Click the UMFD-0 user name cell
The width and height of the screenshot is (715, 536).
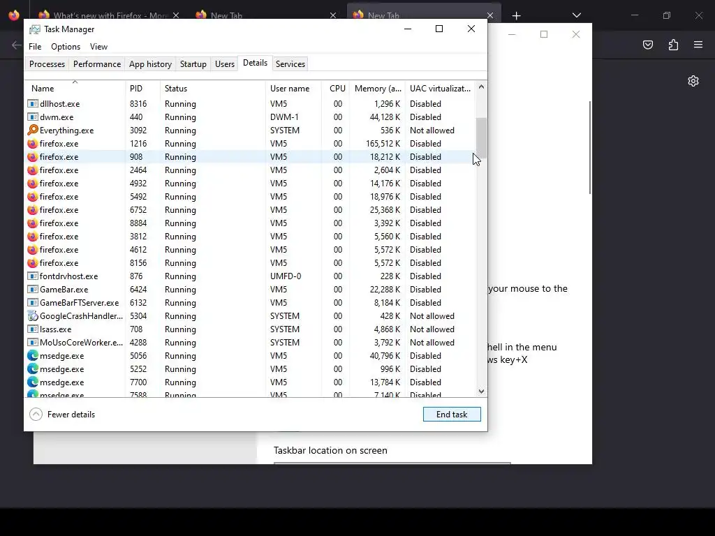click(x=286, y=276)
